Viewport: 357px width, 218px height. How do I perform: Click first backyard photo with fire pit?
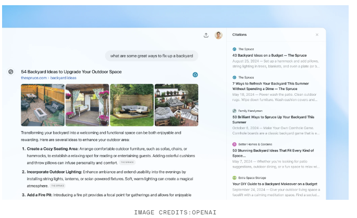pos(42,105)
